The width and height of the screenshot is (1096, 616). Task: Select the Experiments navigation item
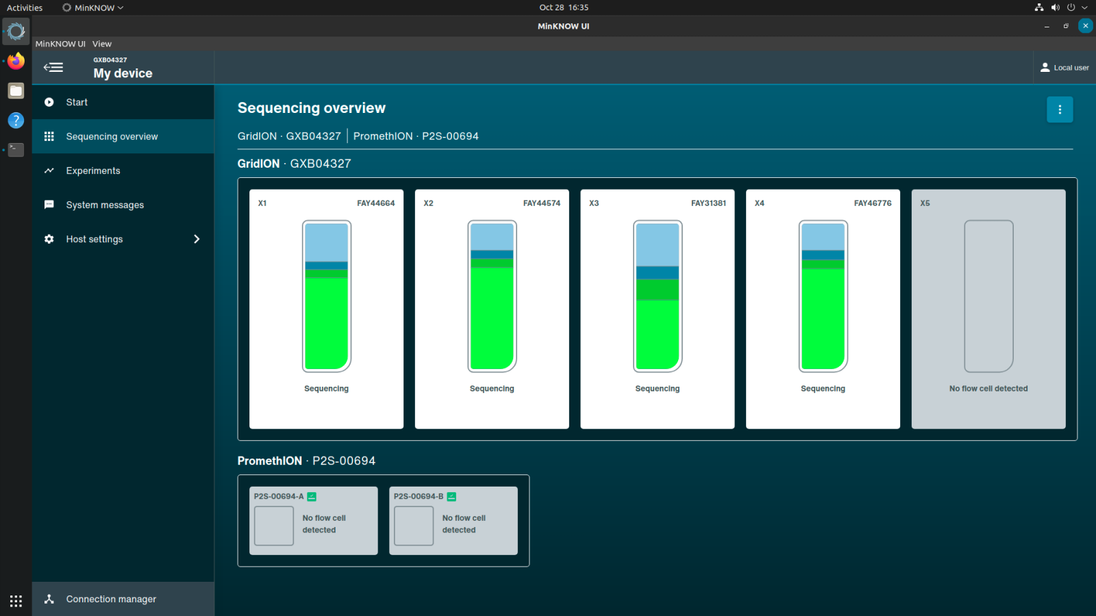point(93,170)
